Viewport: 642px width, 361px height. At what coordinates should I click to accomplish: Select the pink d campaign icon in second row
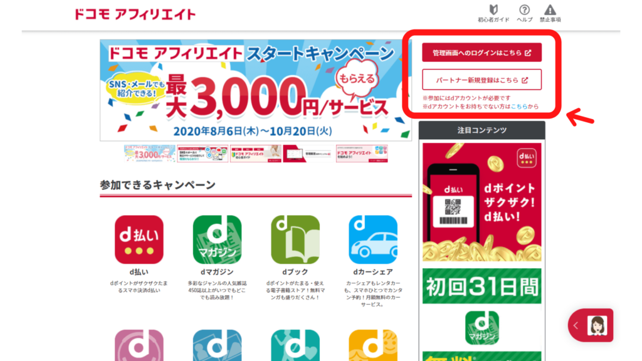click(139, 345)
